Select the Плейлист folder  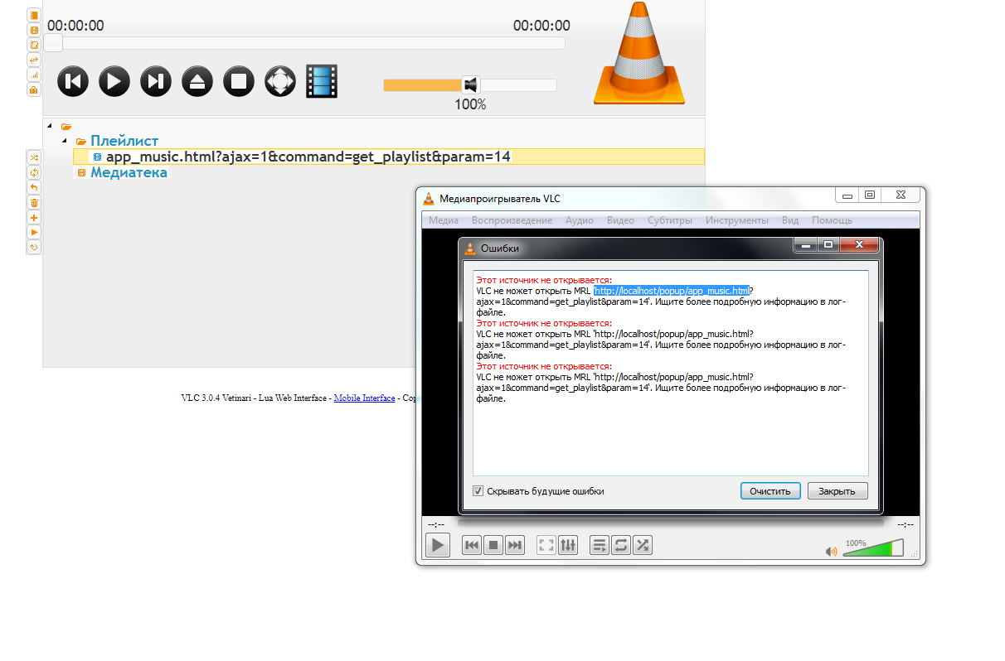pos(124,142)
